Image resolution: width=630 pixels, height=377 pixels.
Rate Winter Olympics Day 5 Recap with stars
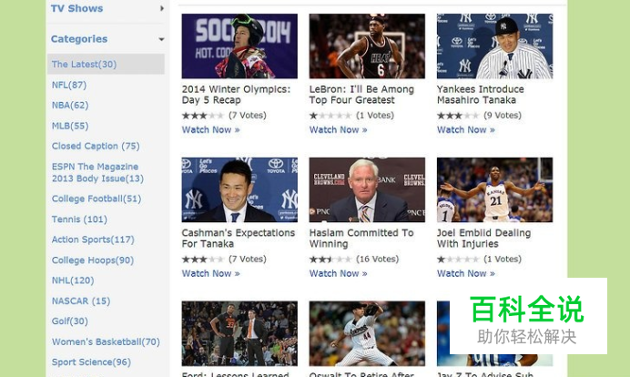pyautogui.click(x=203, y=116)
